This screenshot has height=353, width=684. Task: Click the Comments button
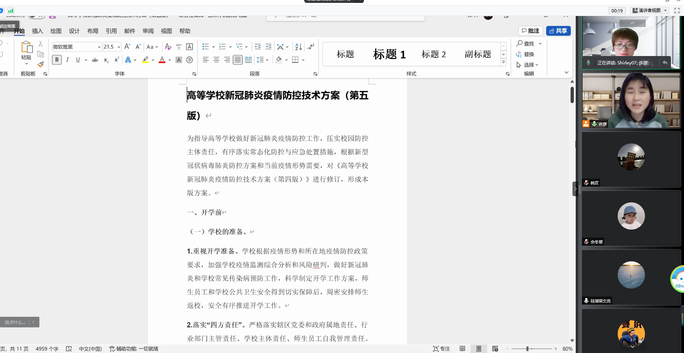pyautogui.click(x=531, y=31)
